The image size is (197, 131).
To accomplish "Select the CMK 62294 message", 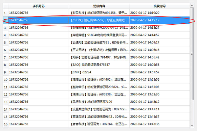I will point(99,72).
